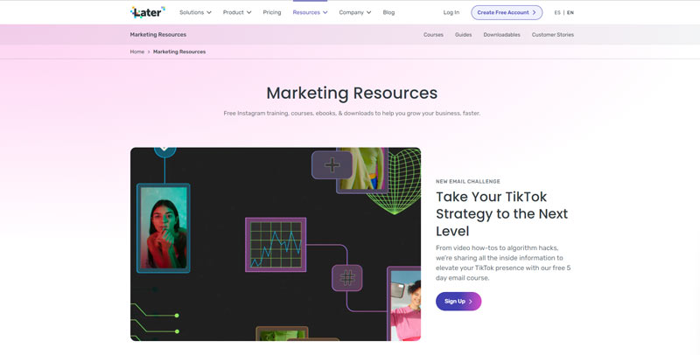Open the Courses tab
This screenshot has height=355, width=700.
(x=433, y=35)
